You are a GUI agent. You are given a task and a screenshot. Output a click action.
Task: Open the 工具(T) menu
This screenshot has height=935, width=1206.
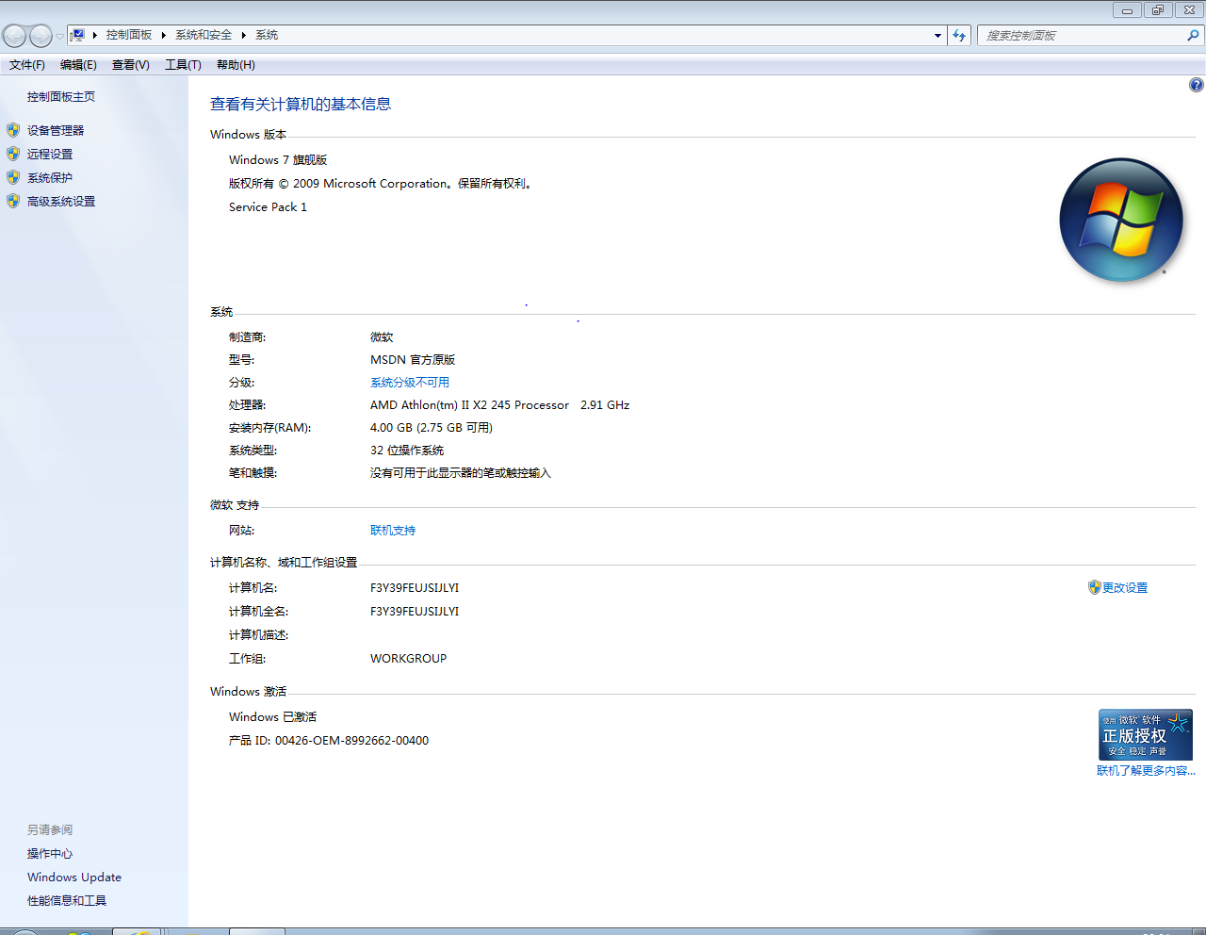tap(183, 65)
